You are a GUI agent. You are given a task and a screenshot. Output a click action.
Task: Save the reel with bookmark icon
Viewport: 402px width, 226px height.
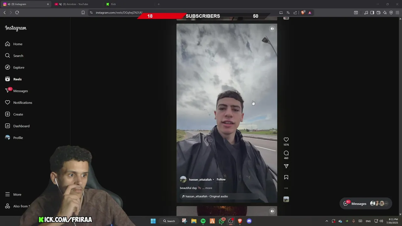[286, 177]
